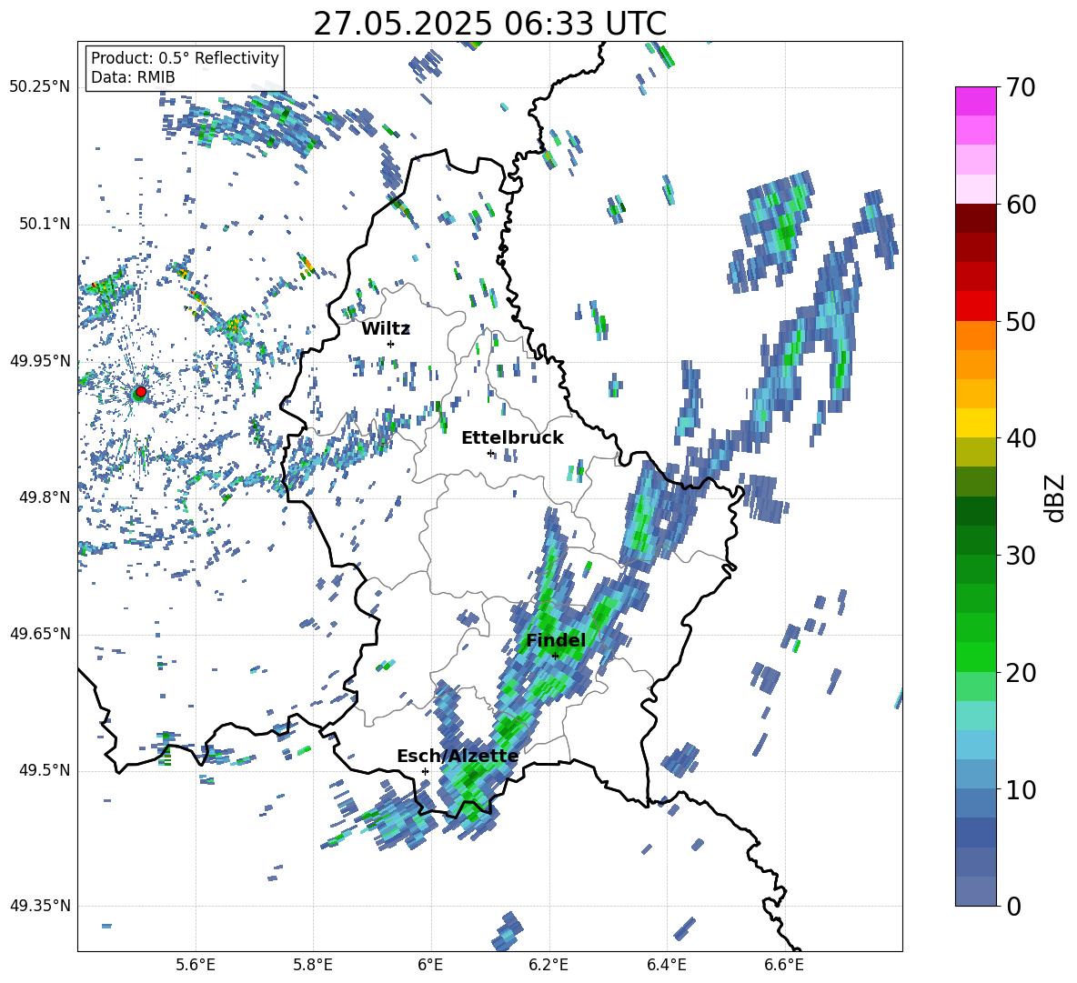The image size is (1077, 983).
Task: Pick the dark green band at 30 dBZ
Action: [975, 540]
